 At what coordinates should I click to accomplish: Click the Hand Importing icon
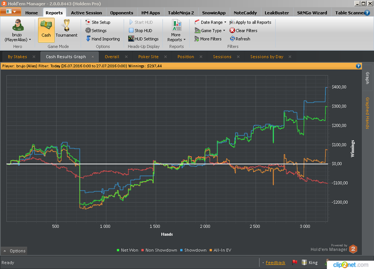89,39
